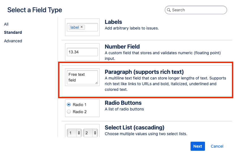Click the Free text field preview textarea
This screenshot has height=161, width=235.
(x=82, y=77)
